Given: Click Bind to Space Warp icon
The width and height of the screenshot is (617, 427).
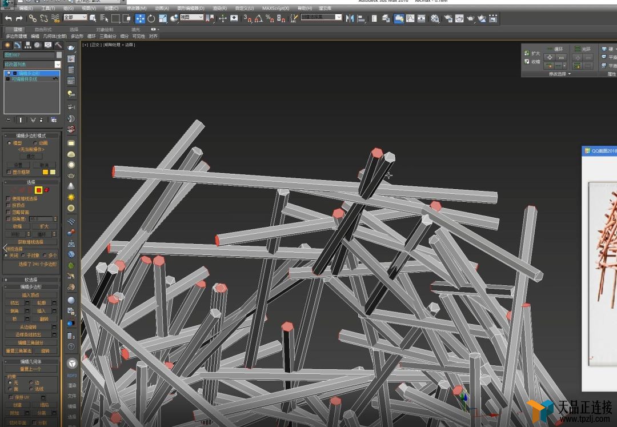Looking at the screenshot, I should (55, 18).
